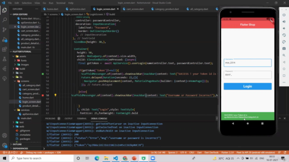The height and width of the screenshot is (162, 289).
Task: Open the Testing flask view
Action: pos(5,59)
